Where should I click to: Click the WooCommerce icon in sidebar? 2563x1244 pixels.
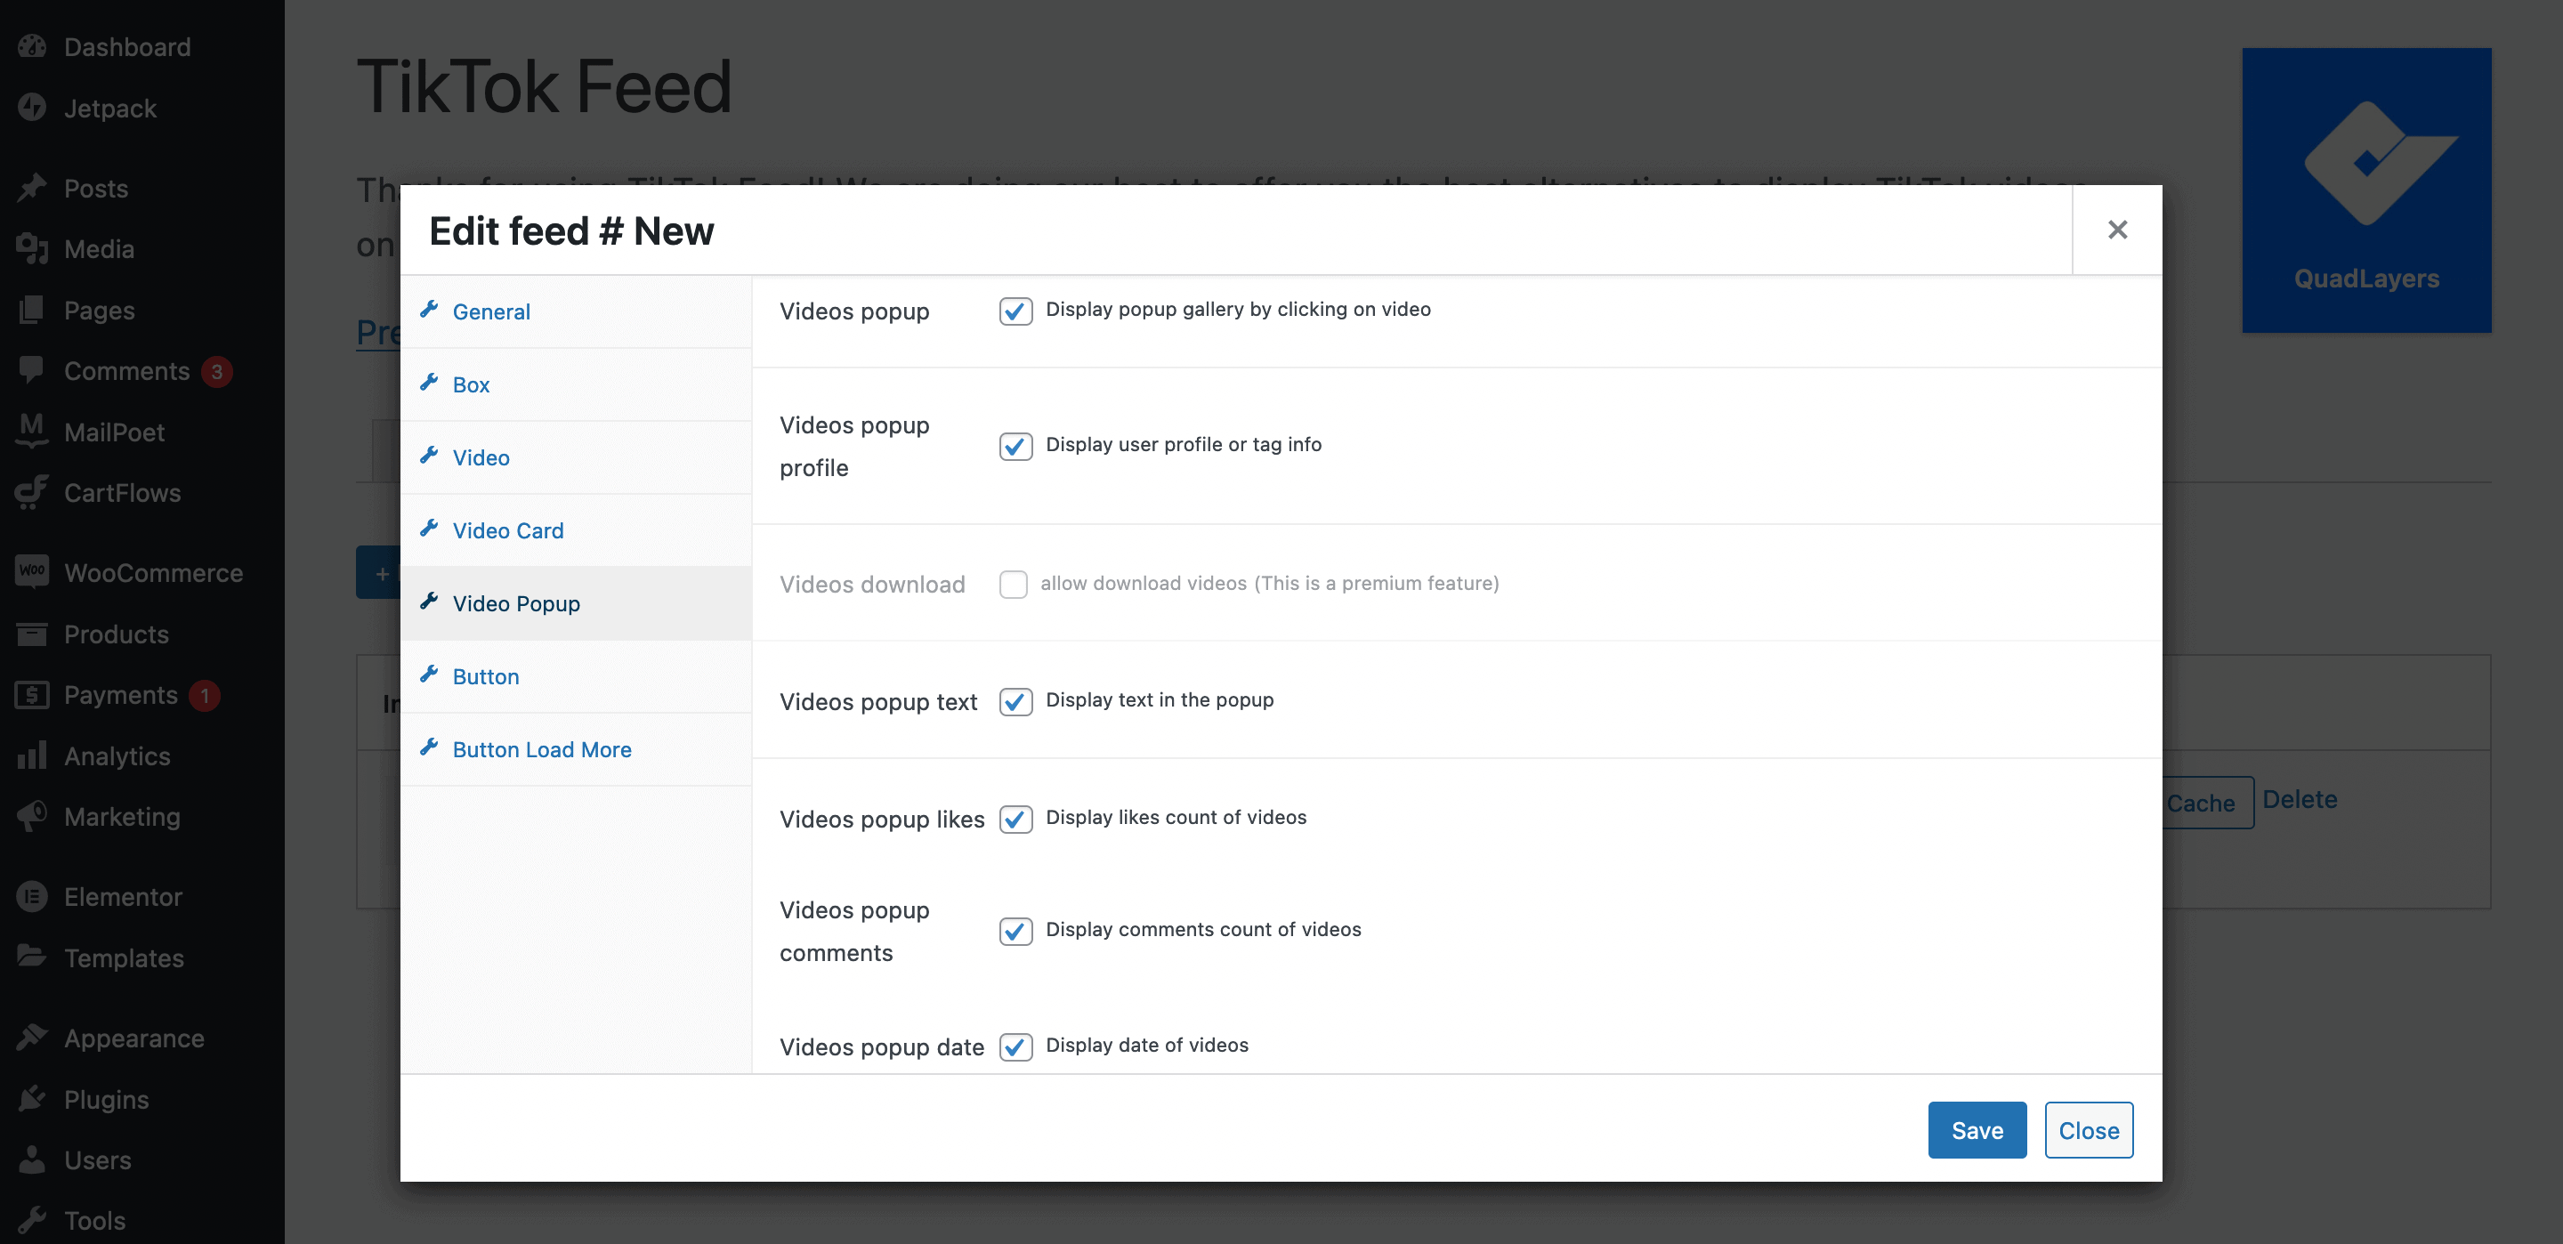31,572
